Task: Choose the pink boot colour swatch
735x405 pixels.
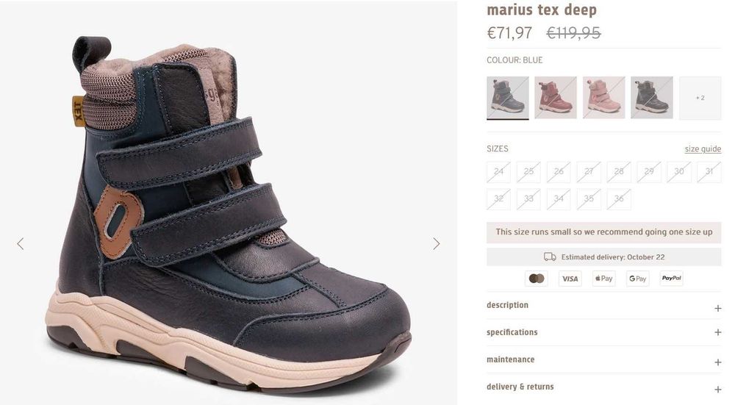Action: click(x=603, y=98)
